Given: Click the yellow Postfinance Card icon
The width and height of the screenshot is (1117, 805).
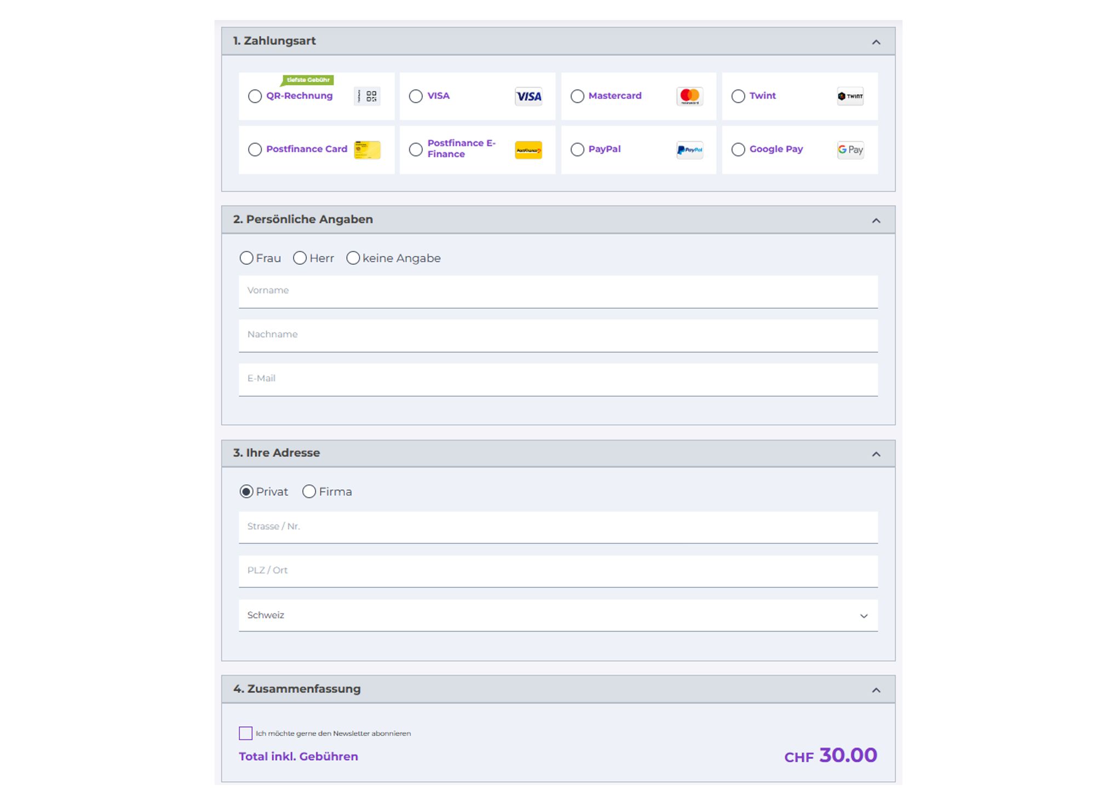Looking at the screenshot, I should [367, 150].
